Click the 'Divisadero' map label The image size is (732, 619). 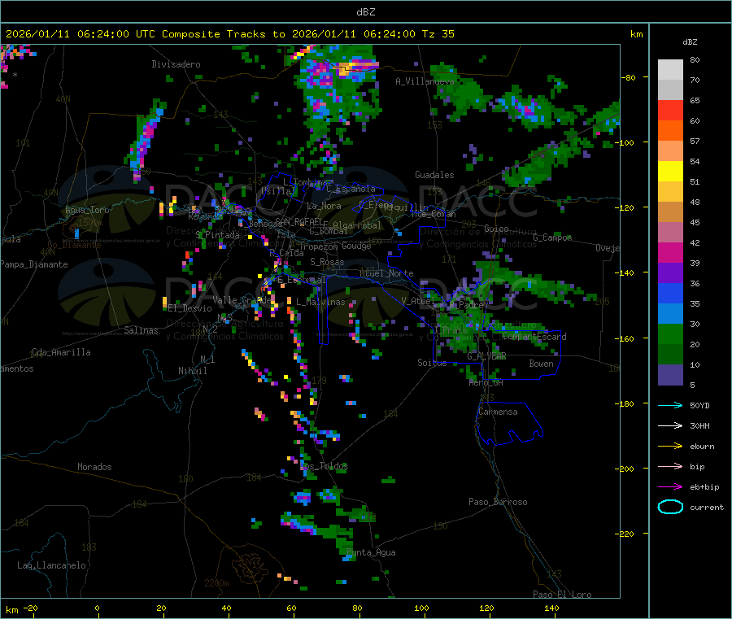tap(176, 64)
